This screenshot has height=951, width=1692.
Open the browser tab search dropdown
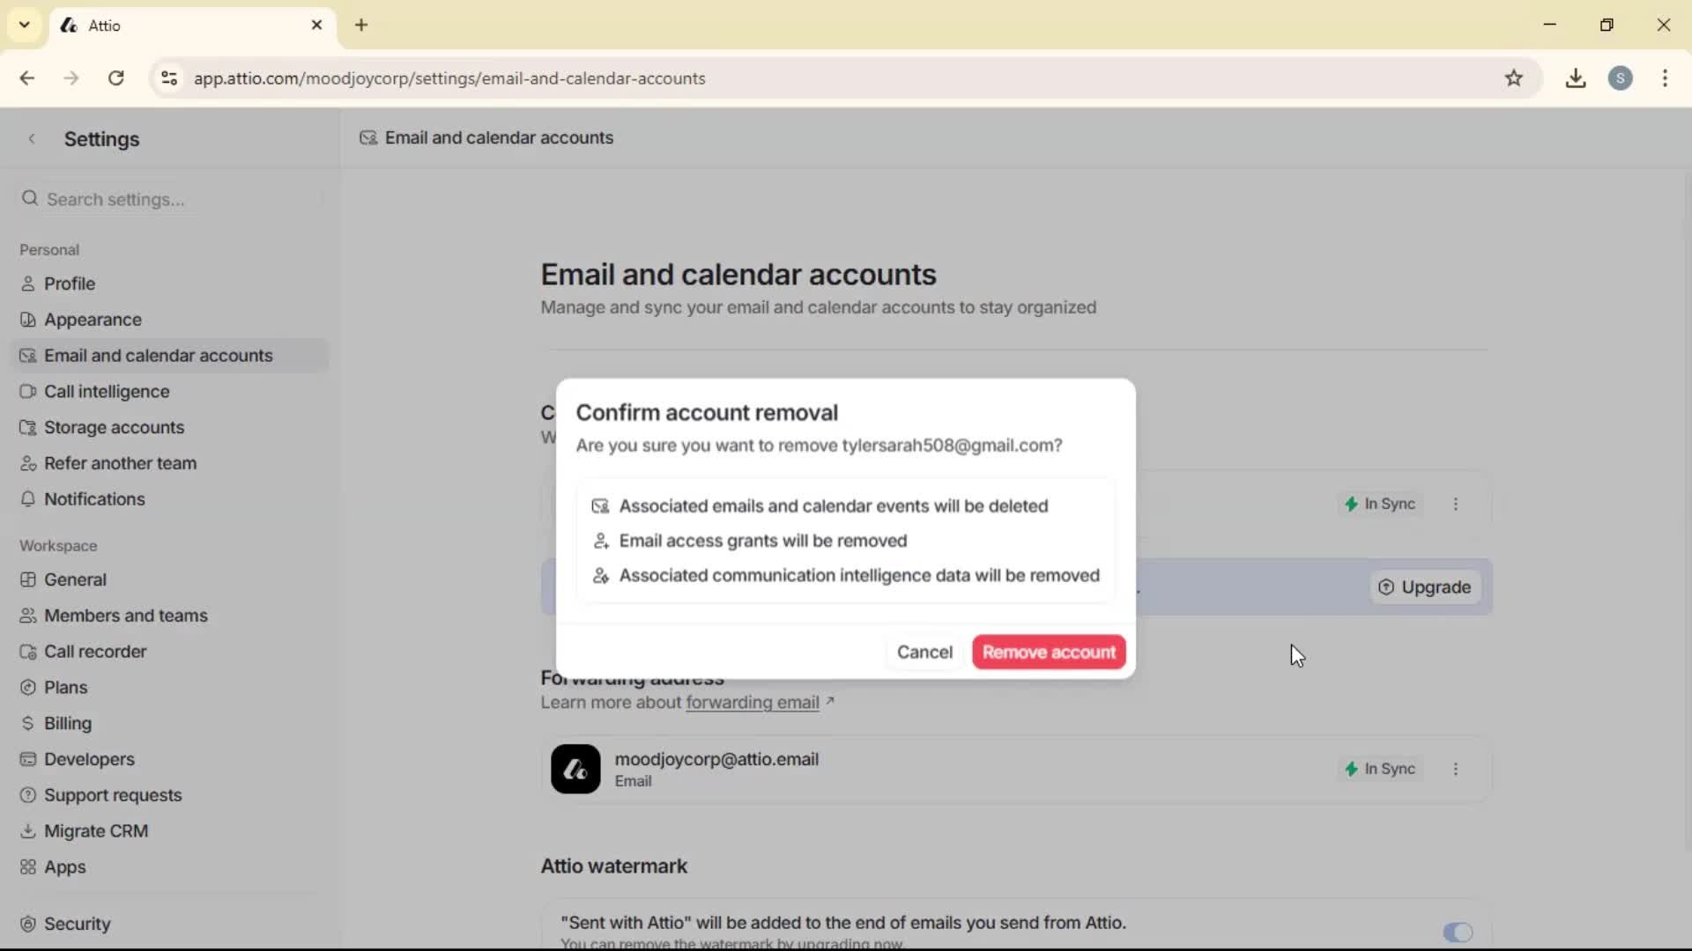pyautogui.click(x=24, y=25)
